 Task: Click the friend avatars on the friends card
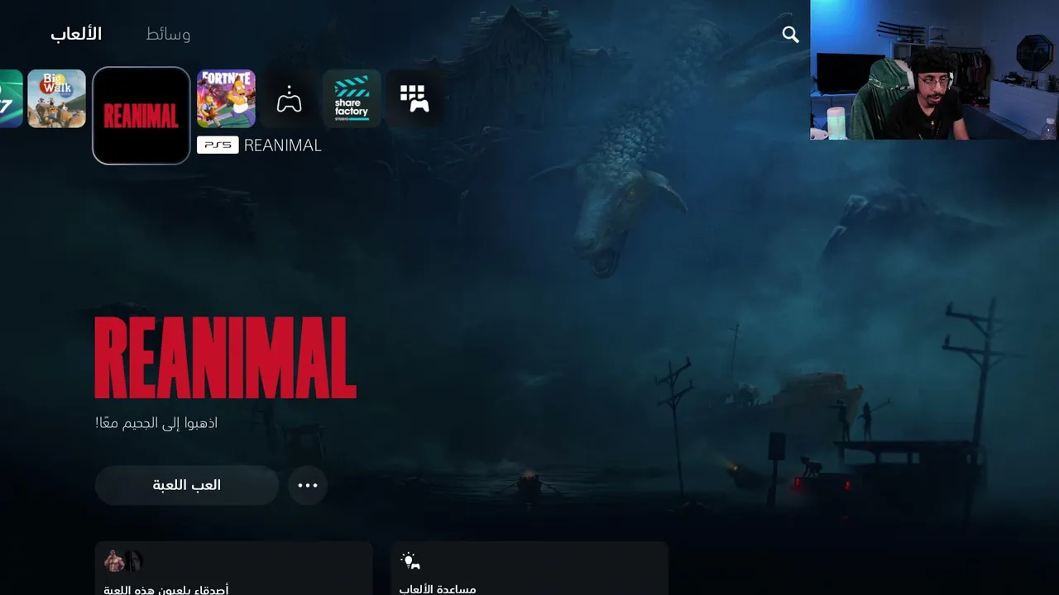coord(123,561)
